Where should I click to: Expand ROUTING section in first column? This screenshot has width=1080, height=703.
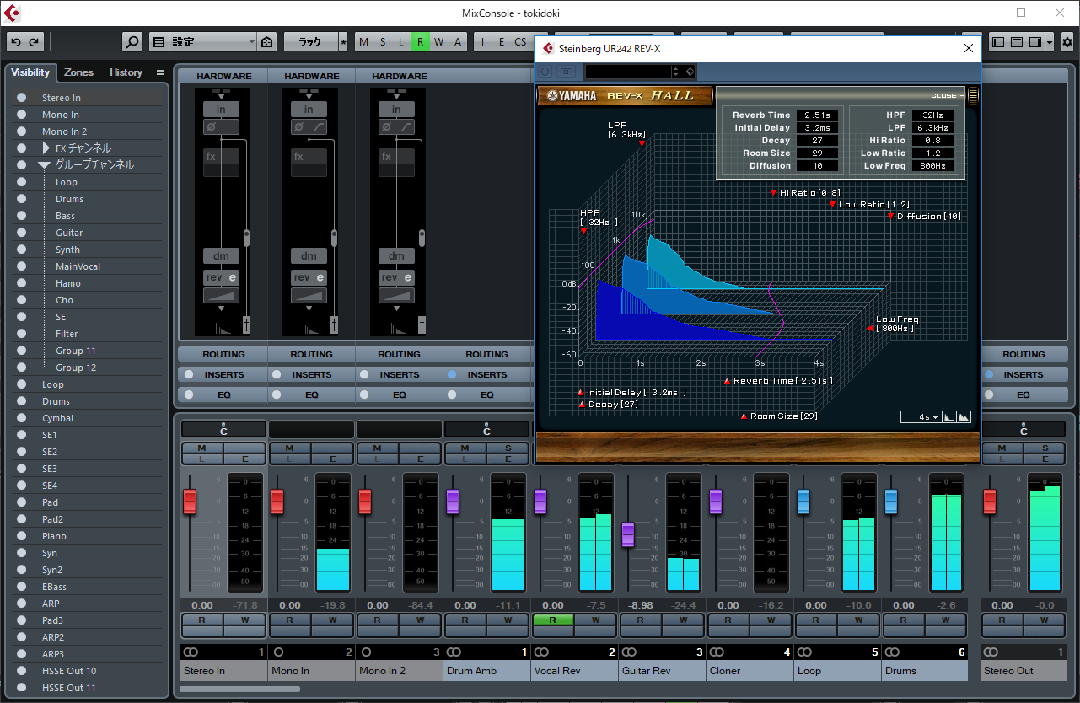tap(223, 355)
